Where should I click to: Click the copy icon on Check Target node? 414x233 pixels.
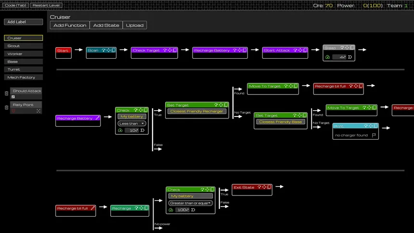175,50
